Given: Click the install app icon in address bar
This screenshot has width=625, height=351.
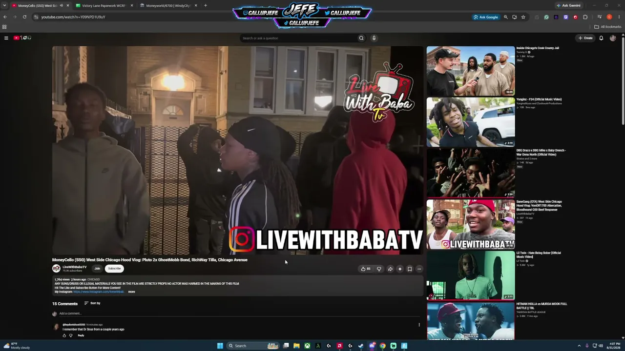Looking at the screenshot, I should pyautogui.click(x=514, y=17).
